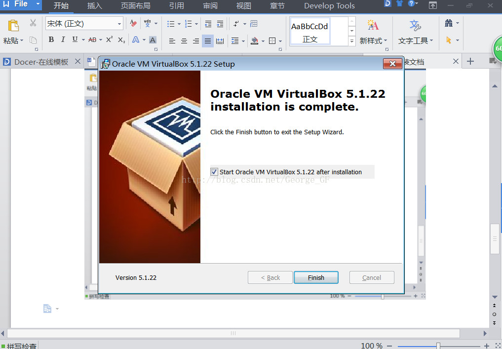The width and height of the screenshot is (502, 349).
Task: Click the line spacing icon
Action: (x=235, y=41)
